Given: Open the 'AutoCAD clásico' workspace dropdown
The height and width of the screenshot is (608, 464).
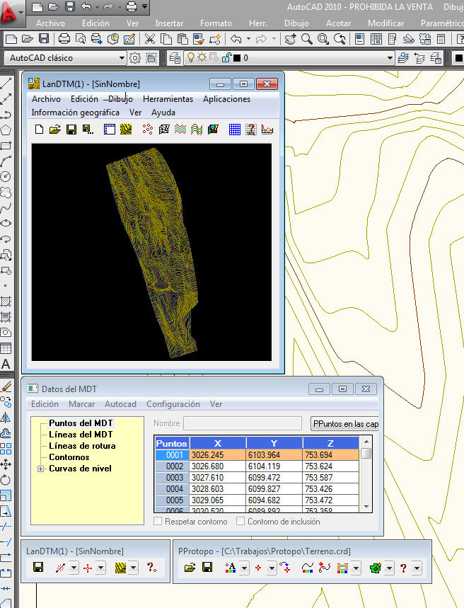Looking at the screenshot, I should pyautogui.click(x=122, y=58).
